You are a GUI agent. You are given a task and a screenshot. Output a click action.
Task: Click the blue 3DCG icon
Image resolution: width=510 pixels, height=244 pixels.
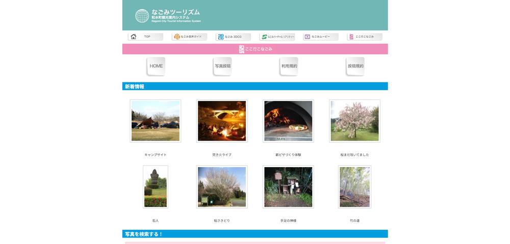coord(221,37)
